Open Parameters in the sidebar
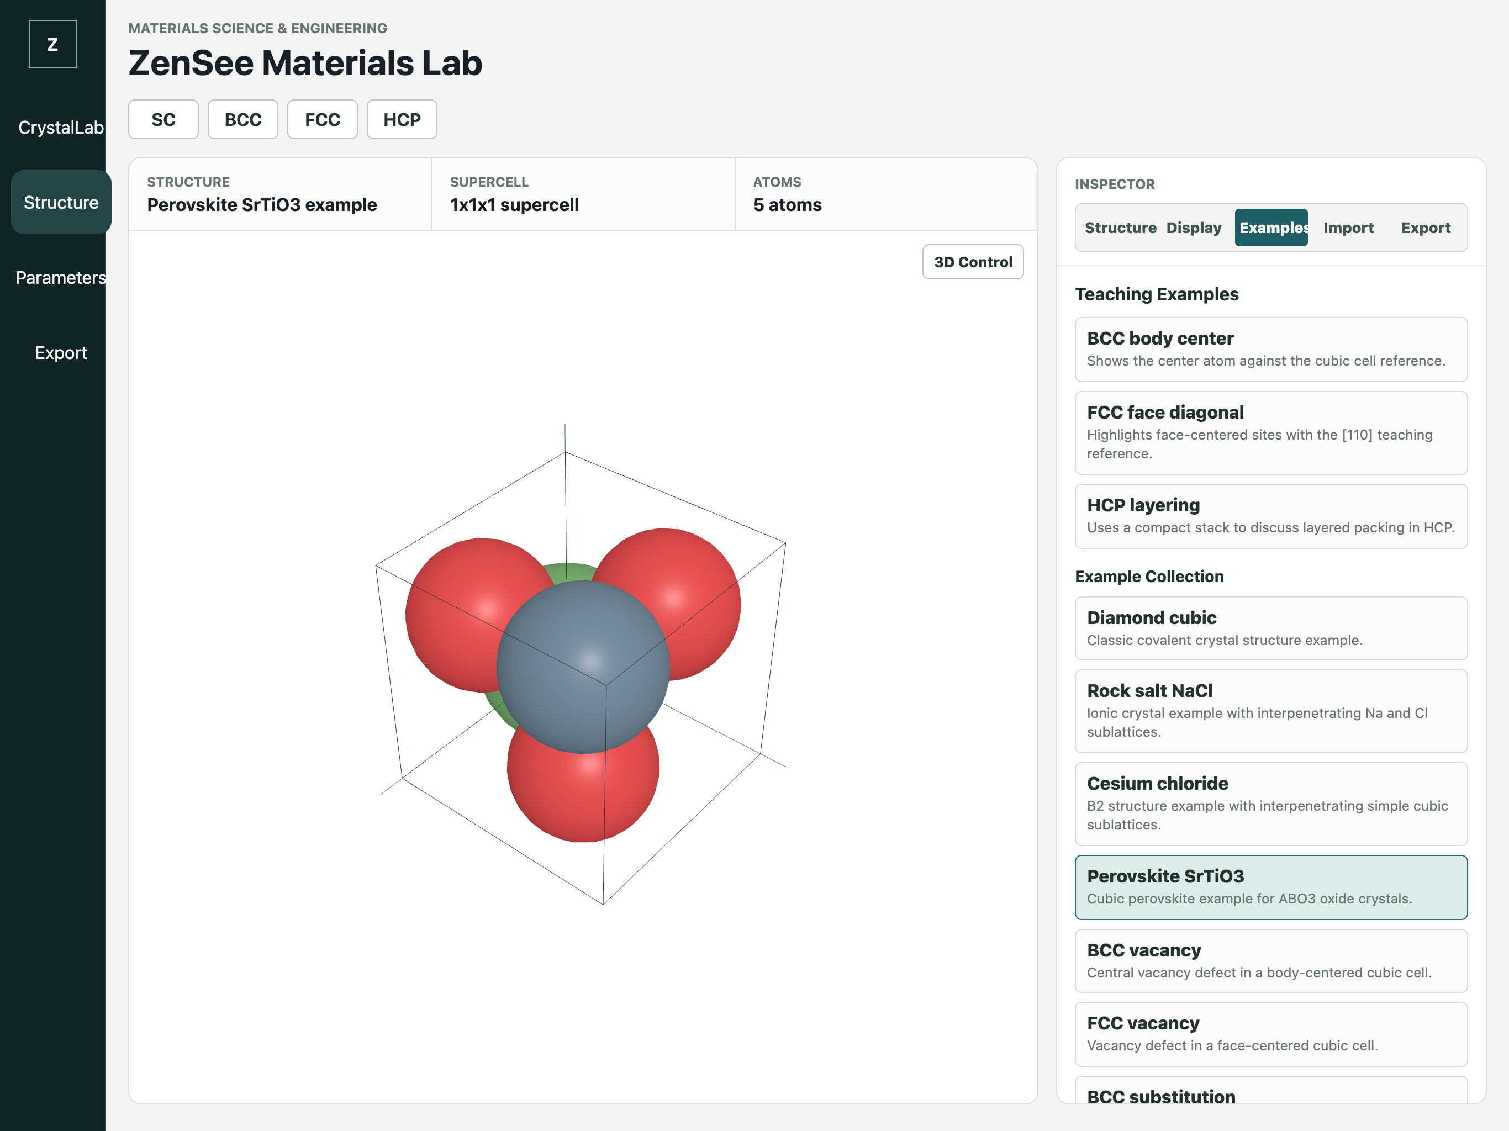 (61, 278)
